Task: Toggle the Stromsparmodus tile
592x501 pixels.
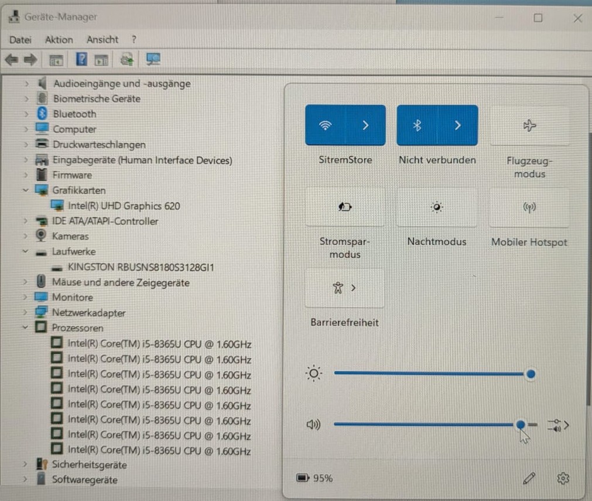Action: pyautogui.click(x=345, y=207)
